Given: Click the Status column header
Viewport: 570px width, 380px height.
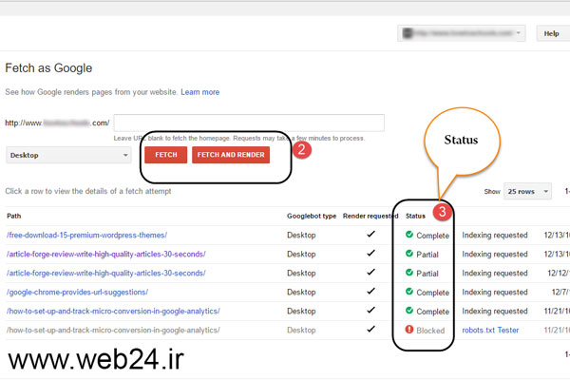Looking at the screenshot, I should [415, 216].
